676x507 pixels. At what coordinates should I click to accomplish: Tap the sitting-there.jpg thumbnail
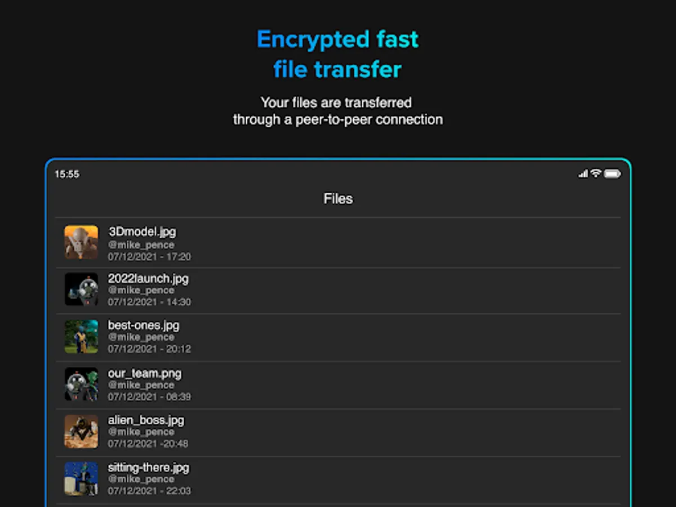pos(81,479)
